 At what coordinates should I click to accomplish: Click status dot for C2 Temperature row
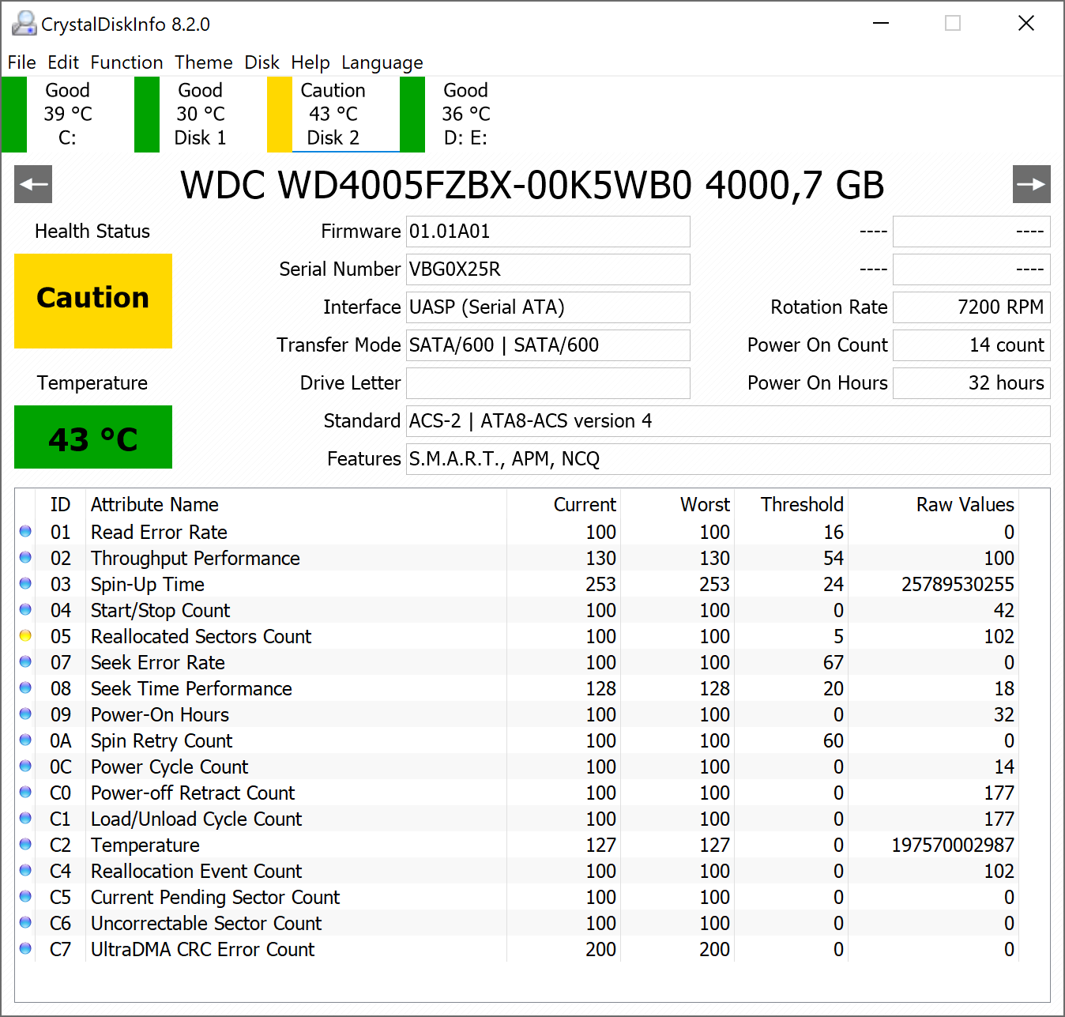25,845
